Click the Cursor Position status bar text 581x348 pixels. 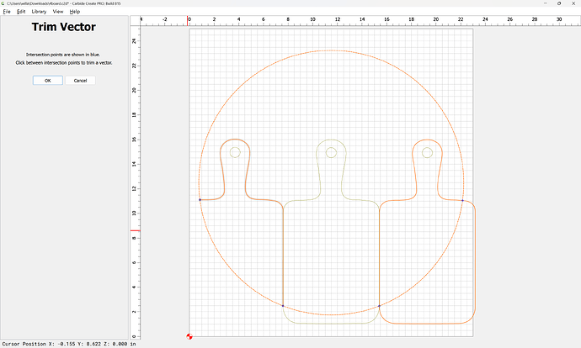69,344
